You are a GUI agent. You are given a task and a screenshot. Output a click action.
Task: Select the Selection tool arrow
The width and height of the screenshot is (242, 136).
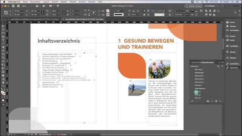(3, 23)
